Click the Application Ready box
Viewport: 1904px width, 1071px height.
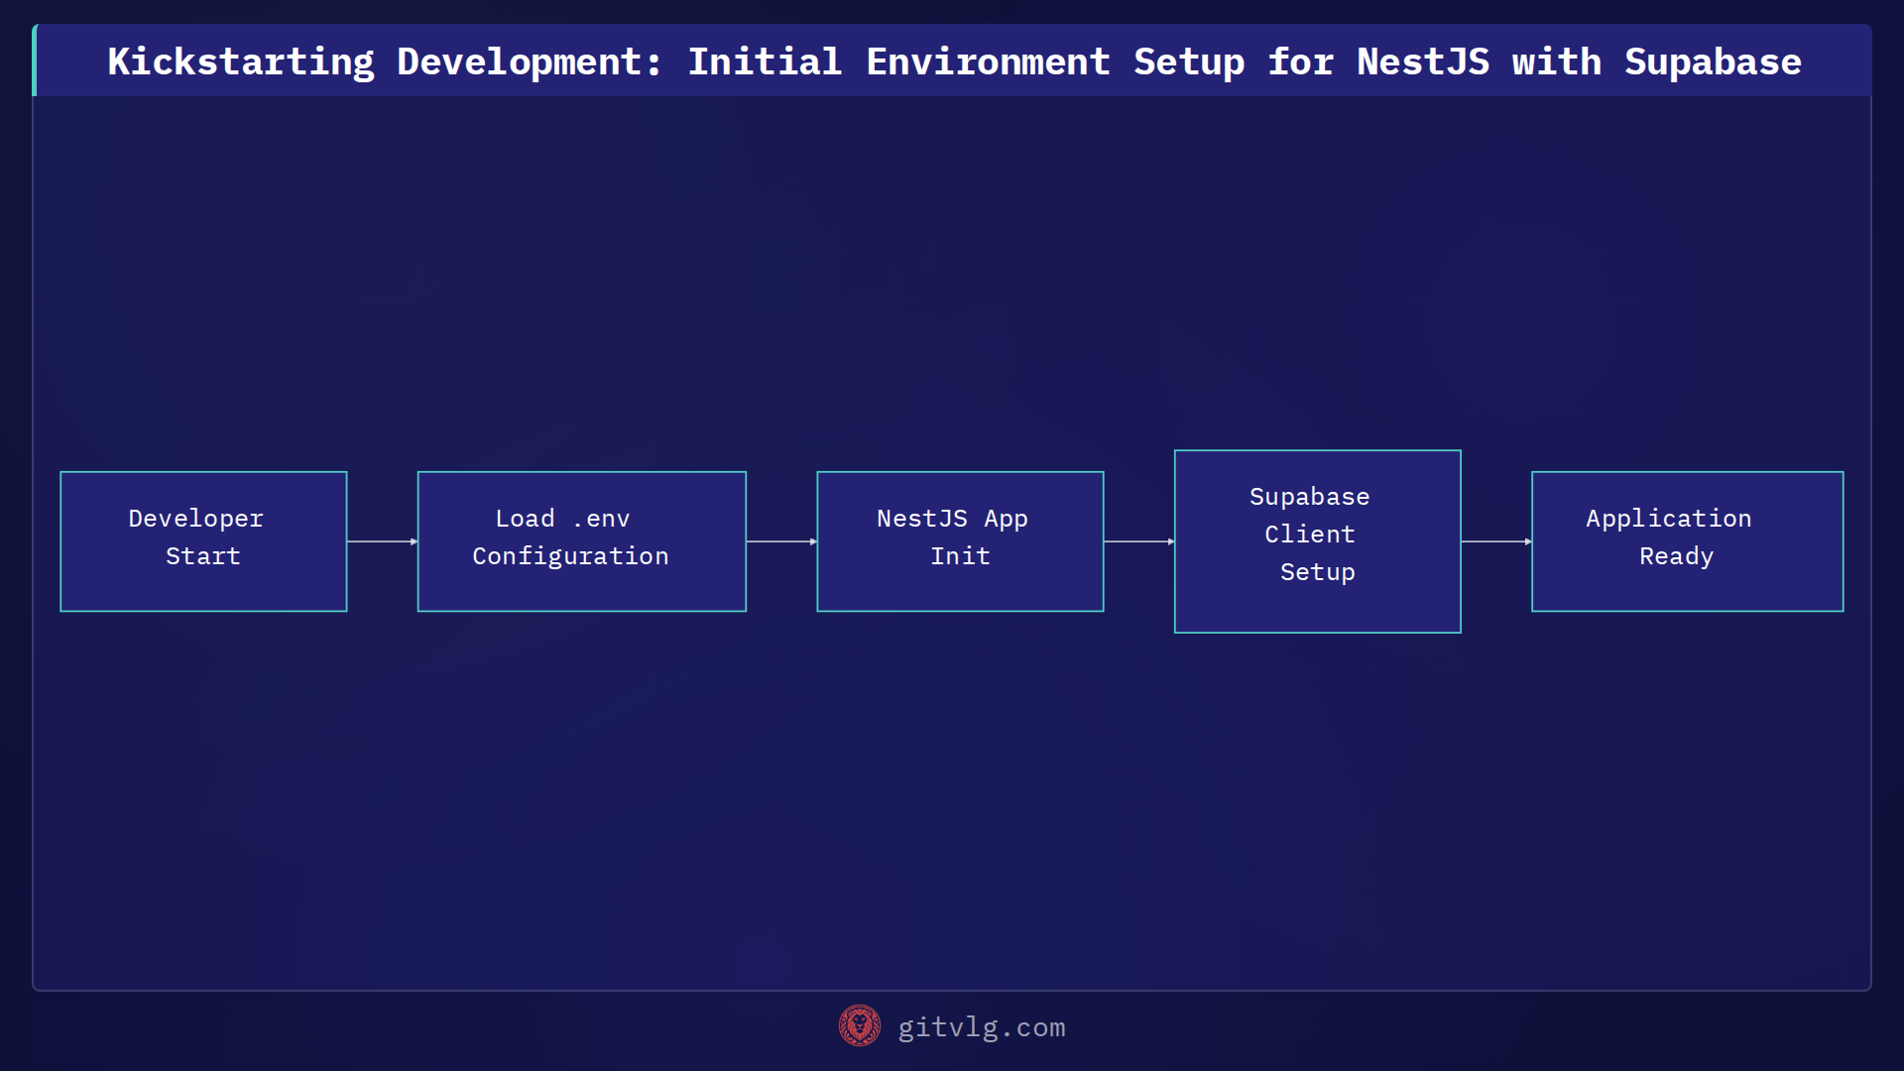pyautogui.click(x=1688, y=541)
